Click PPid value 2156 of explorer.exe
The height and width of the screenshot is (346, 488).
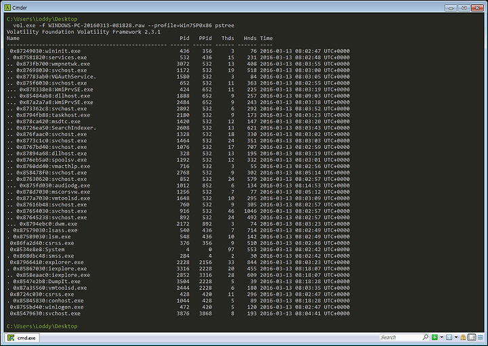click(205, 262)
